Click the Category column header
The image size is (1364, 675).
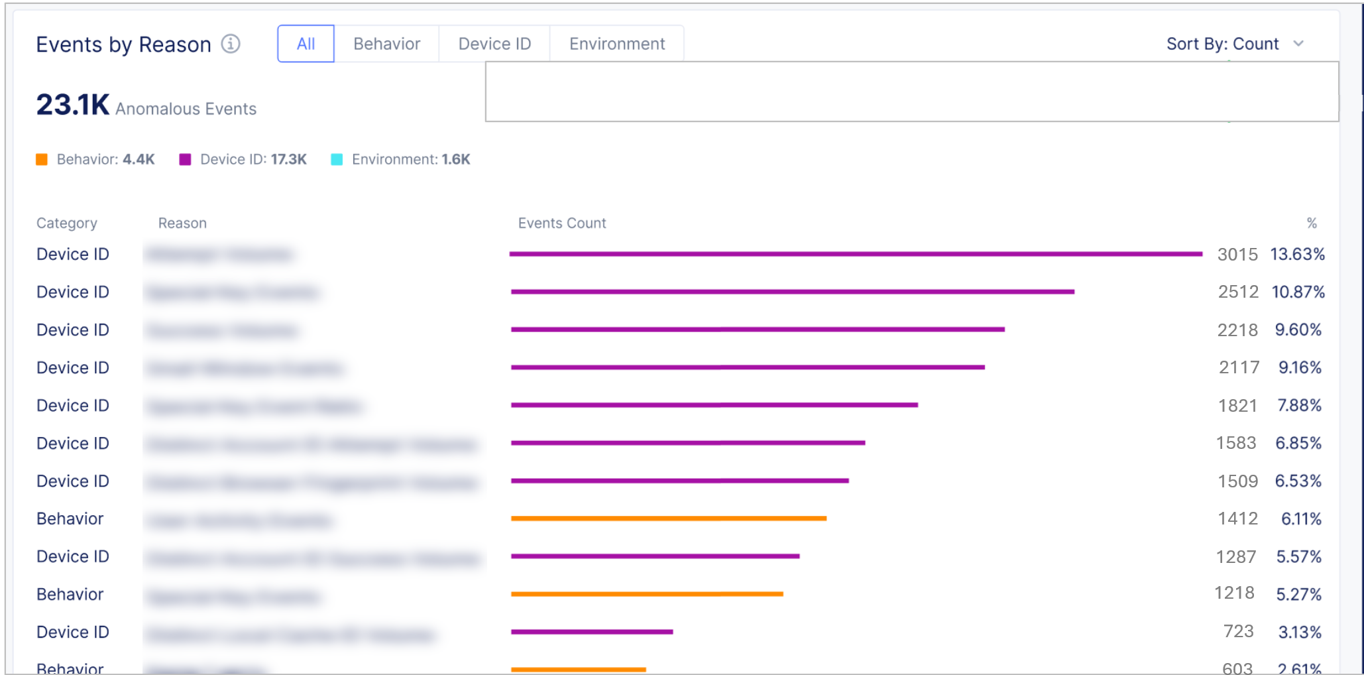coord(66,223)
